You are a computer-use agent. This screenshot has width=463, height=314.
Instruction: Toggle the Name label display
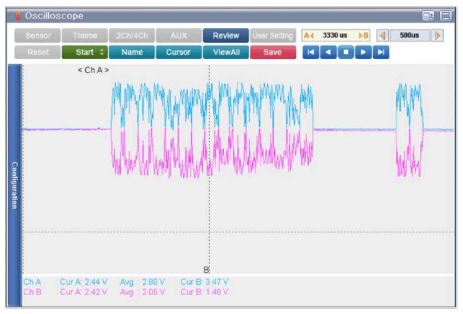point(132,52)
